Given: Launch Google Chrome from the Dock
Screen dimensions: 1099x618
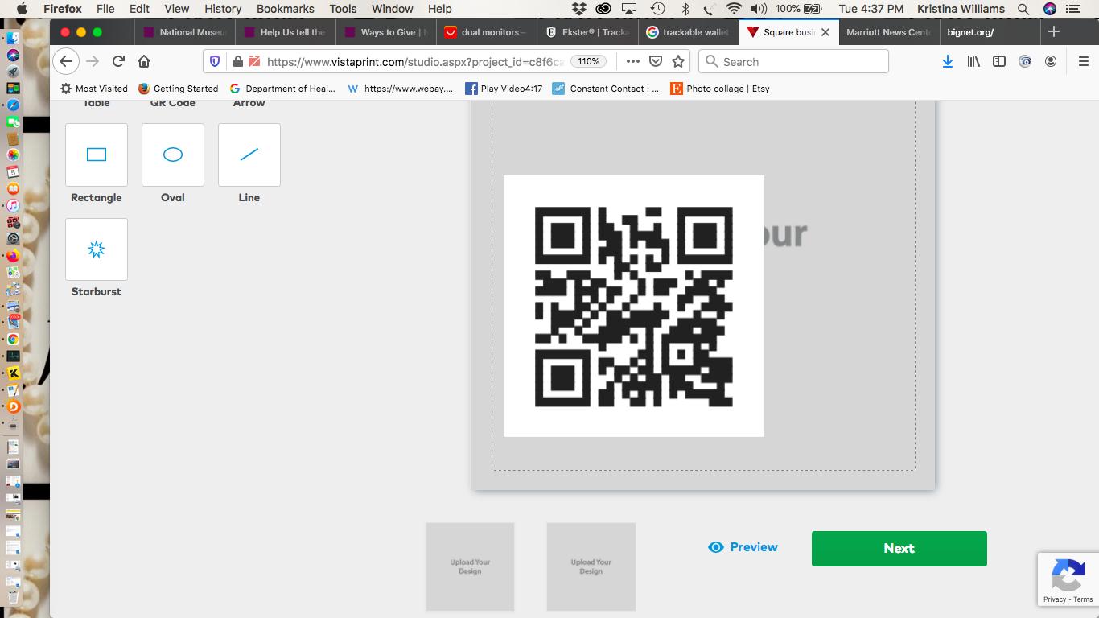Looking at the screenshot, I should pyautogui.click(x=13, y=339).
